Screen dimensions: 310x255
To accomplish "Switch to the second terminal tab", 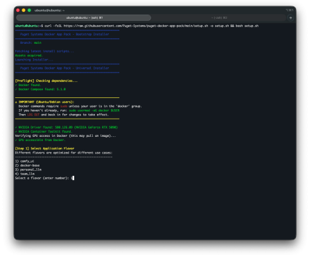I will click(x=218, y=17).
